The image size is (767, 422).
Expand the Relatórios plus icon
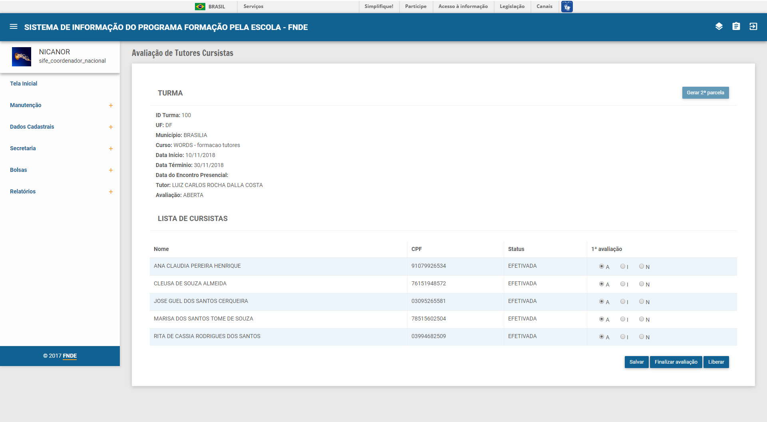tap(111, 192)
